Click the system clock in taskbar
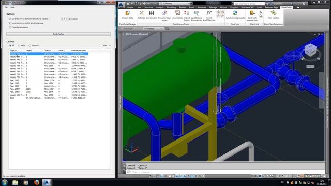This screenshot has width=331, height=186. click(322, 182)
